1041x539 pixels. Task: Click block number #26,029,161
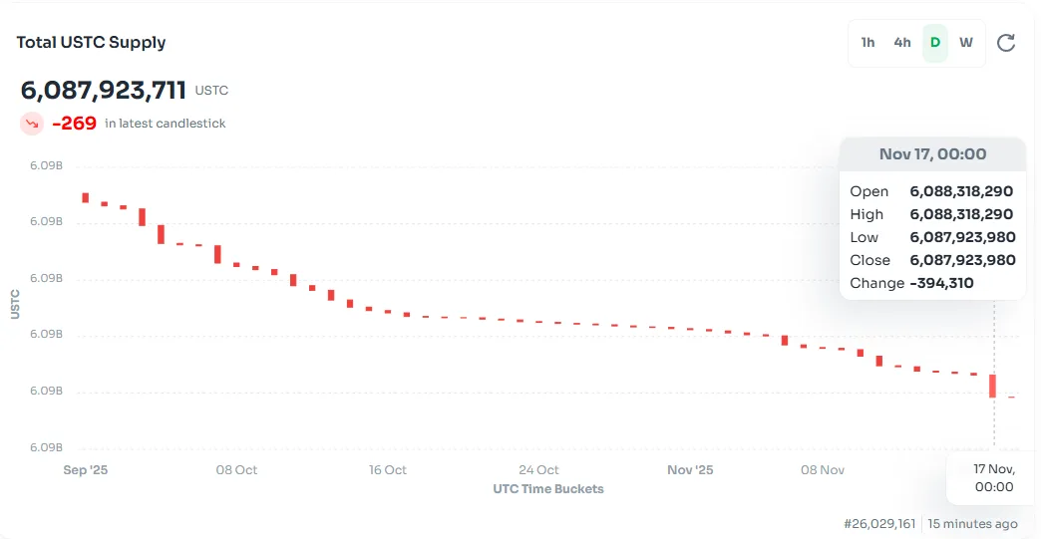pyautogui.click(x=880, y=523)
